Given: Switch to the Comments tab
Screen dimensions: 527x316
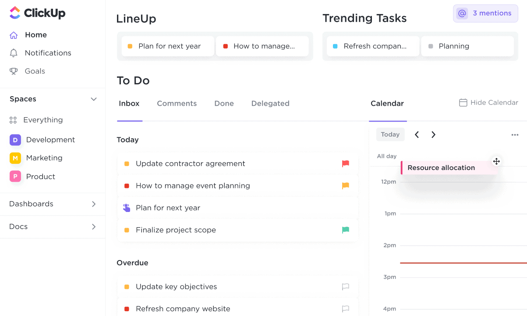Looking at the screenshot, I should point(177,104).
